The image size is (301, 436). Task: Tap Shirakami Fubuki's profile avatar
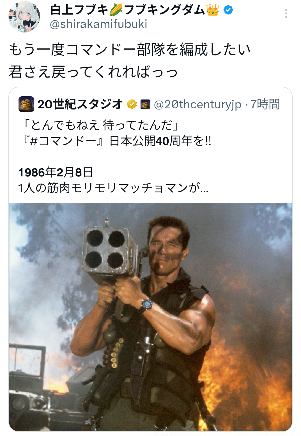pyautogui.click(x=24, y=17)
